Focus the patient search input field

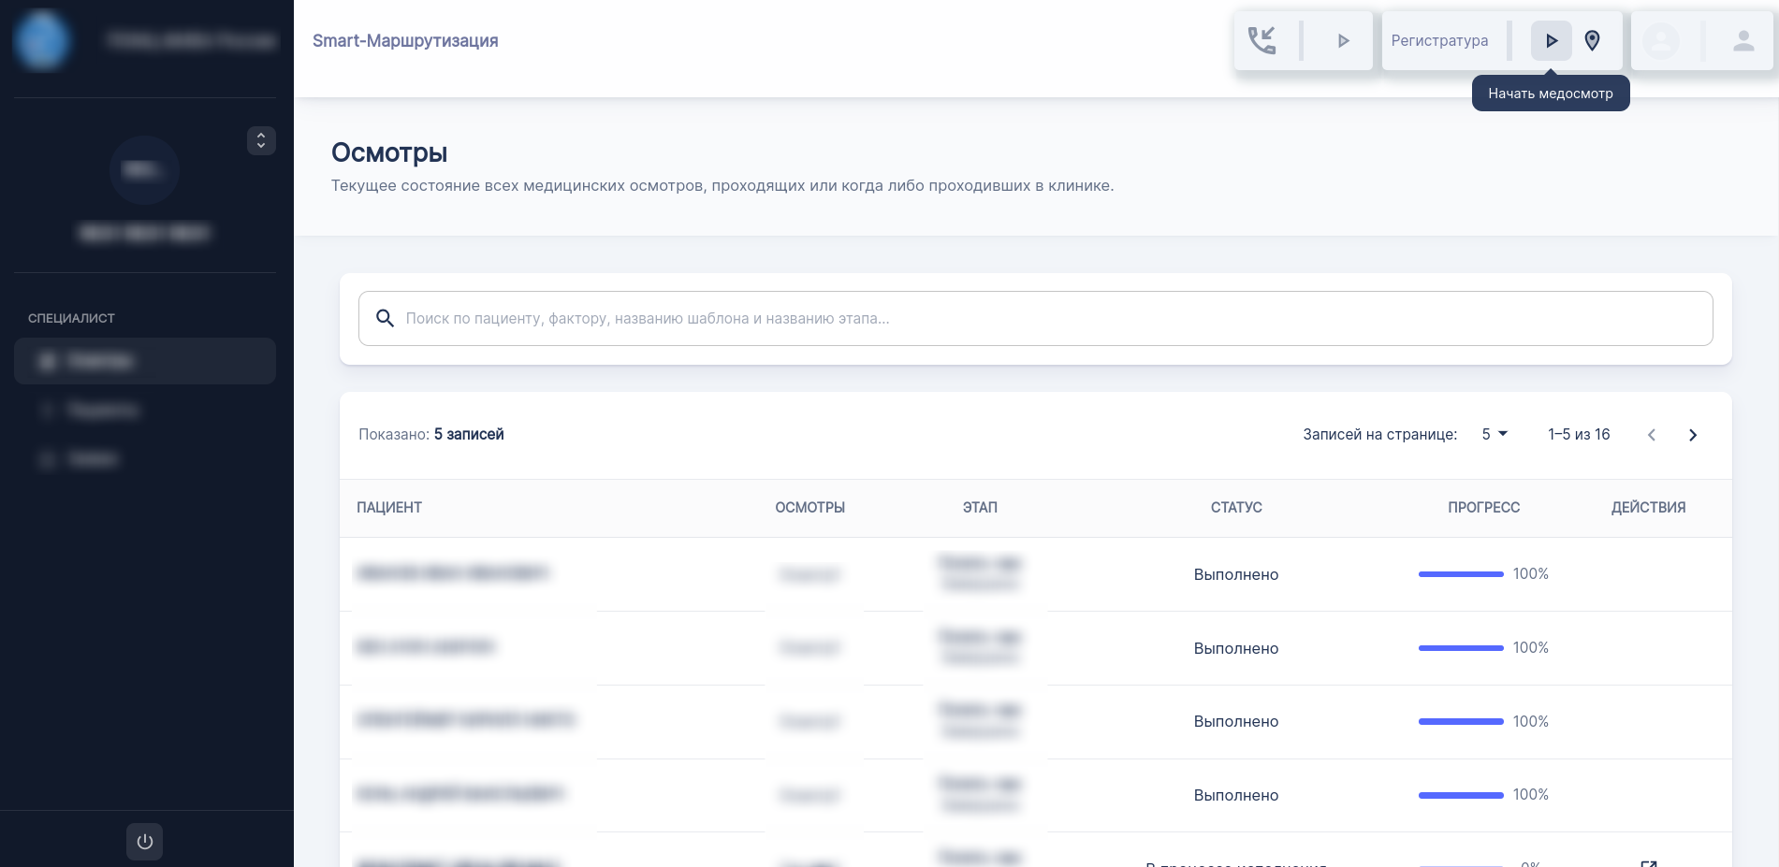tap(1048, 318)
